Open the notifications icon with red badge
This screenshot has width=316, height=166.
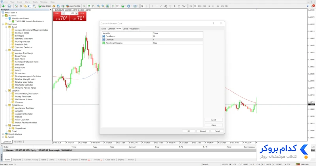(313, 6)
